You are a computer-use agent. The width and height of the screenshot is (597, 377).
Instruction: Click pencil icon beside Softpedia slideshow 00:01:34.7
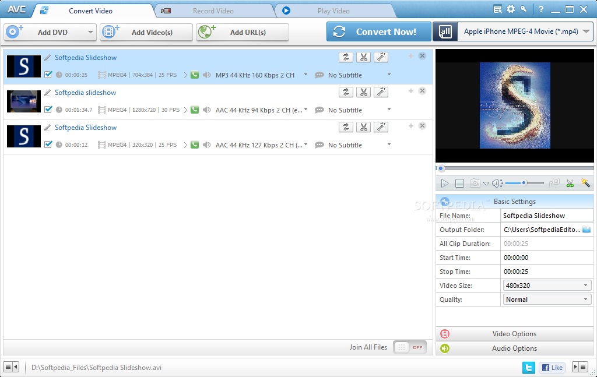tap(48, 93)
